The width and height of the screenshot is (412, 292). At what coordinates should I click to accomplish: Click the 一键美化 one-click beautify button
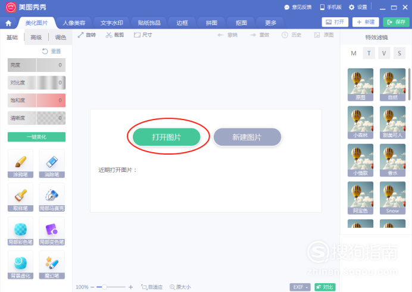pos(36,137)
